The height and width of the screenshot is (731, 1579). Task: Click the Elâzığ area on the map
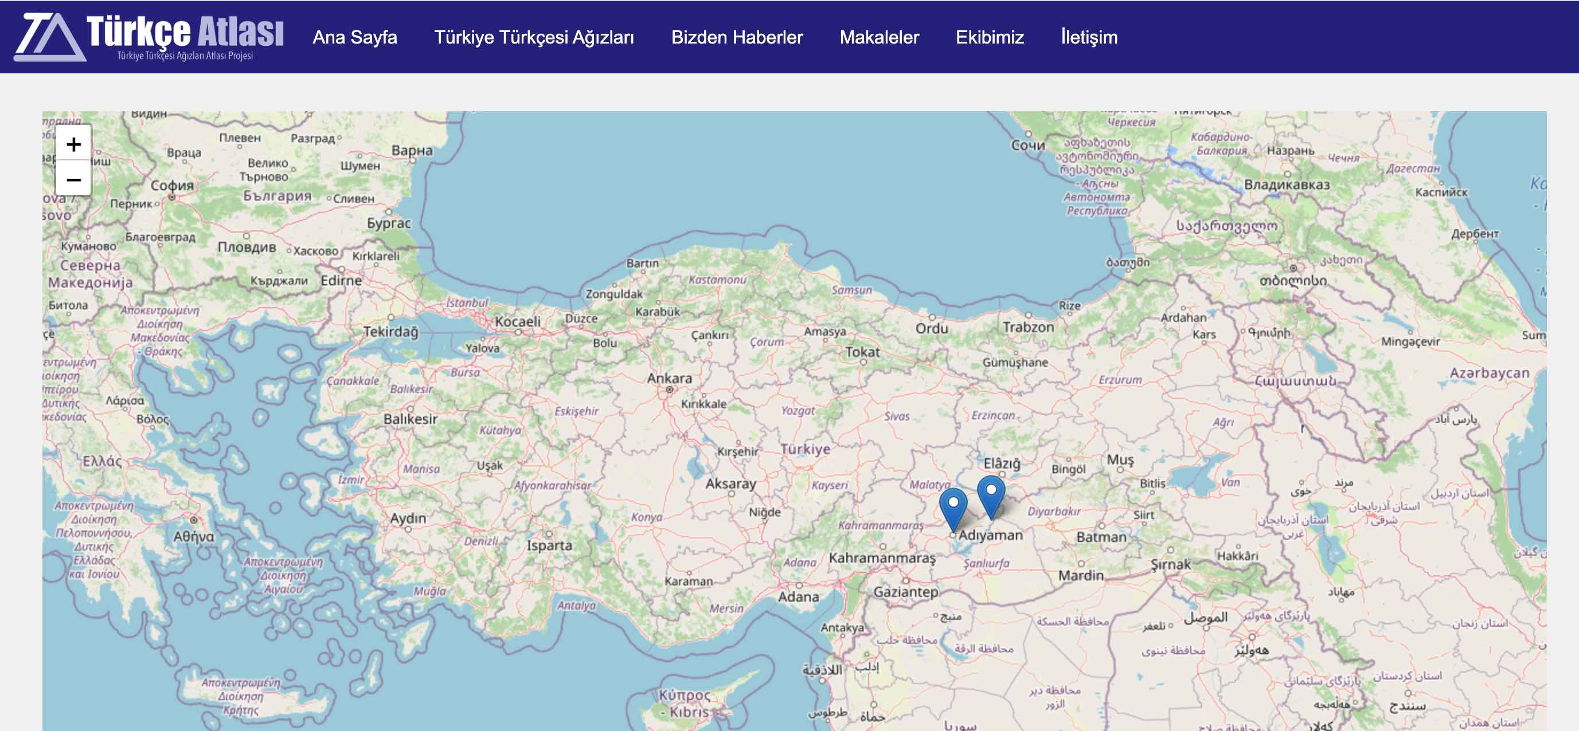pos(1002,465)
